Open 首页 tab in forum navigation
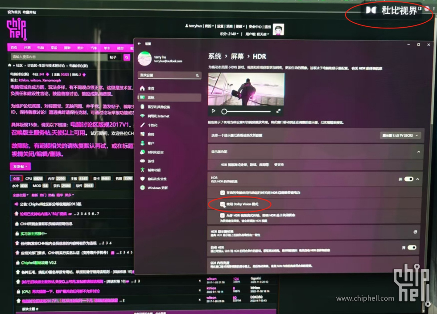The height and width of the screenshot is (314, 437). (14, 48)
